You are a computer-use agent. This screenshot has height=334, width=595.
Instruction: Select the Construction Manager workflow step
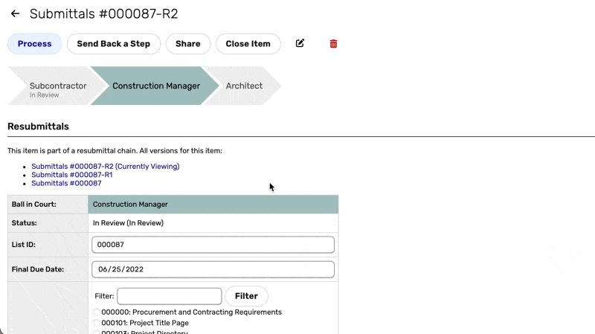[155, 86]
